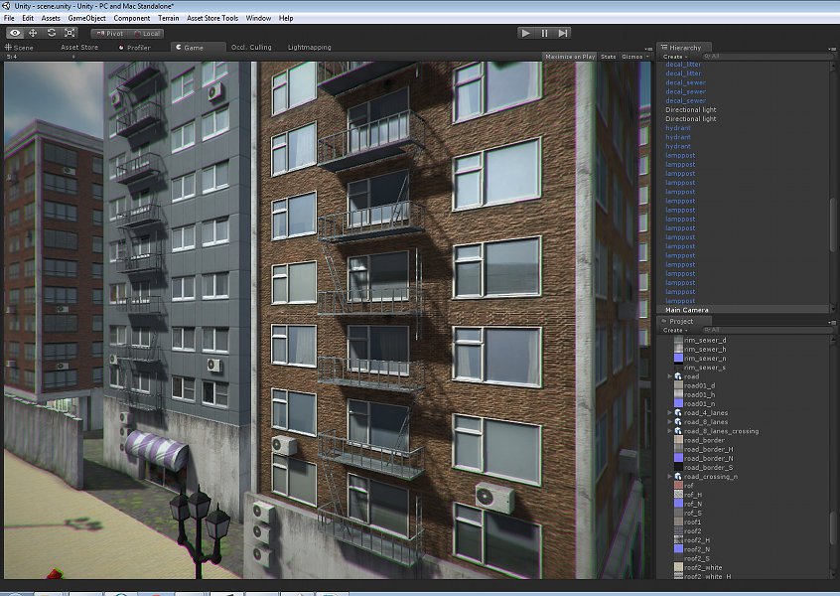Click the Step frame button
The width and height of the screenshot is (840, 596).
pos(563,33)
